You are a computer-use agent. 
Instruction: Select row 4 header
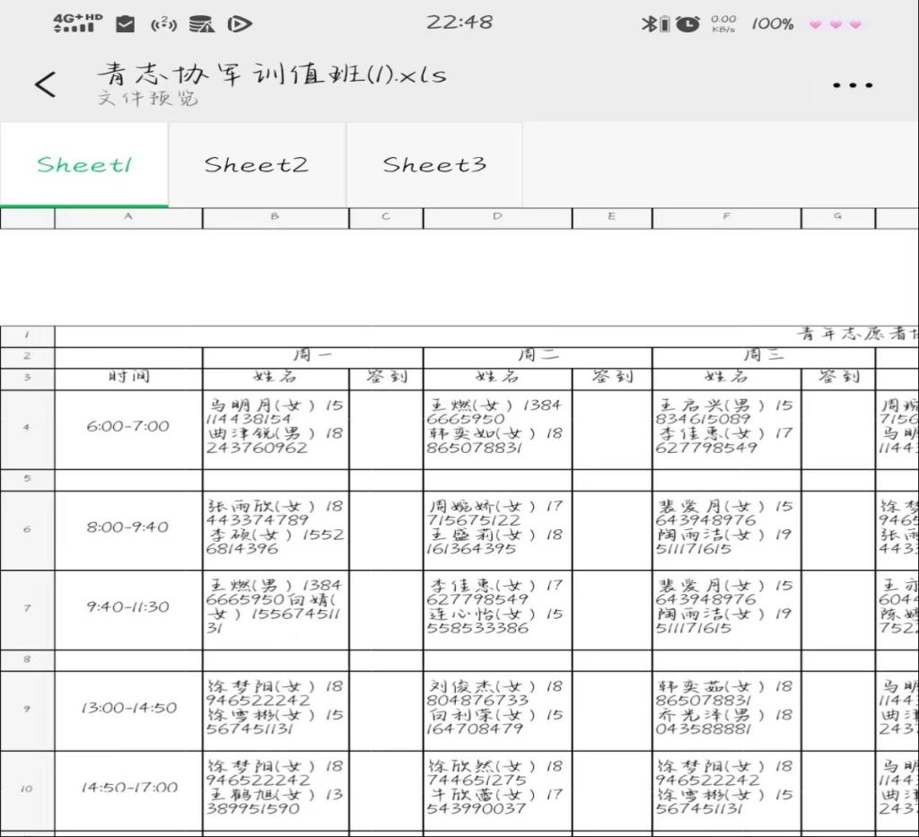(27, 427)
